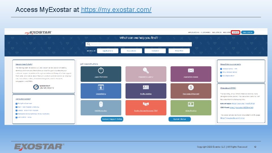Click the magnifier icon in search bar

click(x=88, y=44)
